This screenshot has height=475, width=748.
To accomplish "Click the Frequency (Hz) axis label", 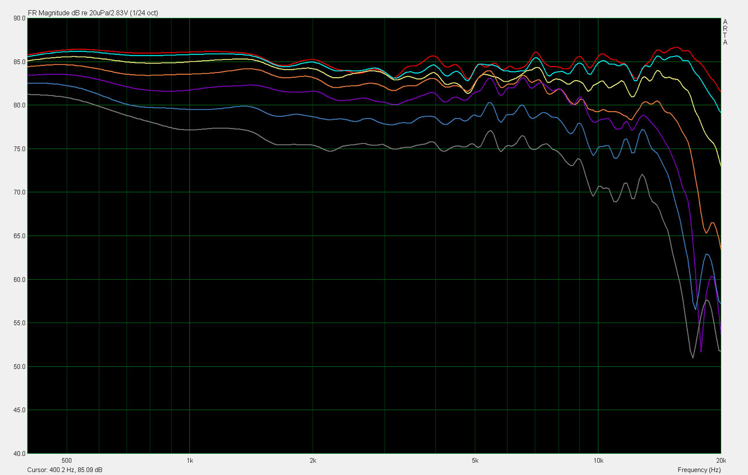I will pyautogui.click(x=699, y=470).
